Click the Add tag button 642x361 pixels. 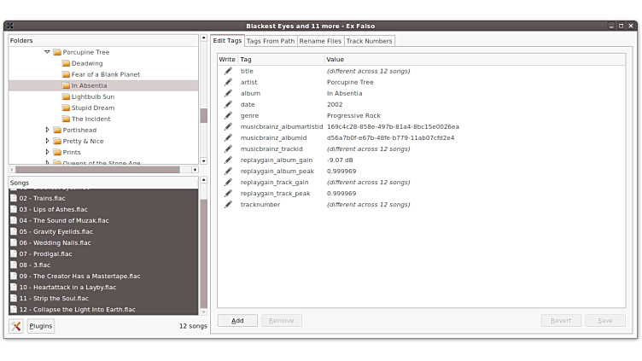point(237,321)
